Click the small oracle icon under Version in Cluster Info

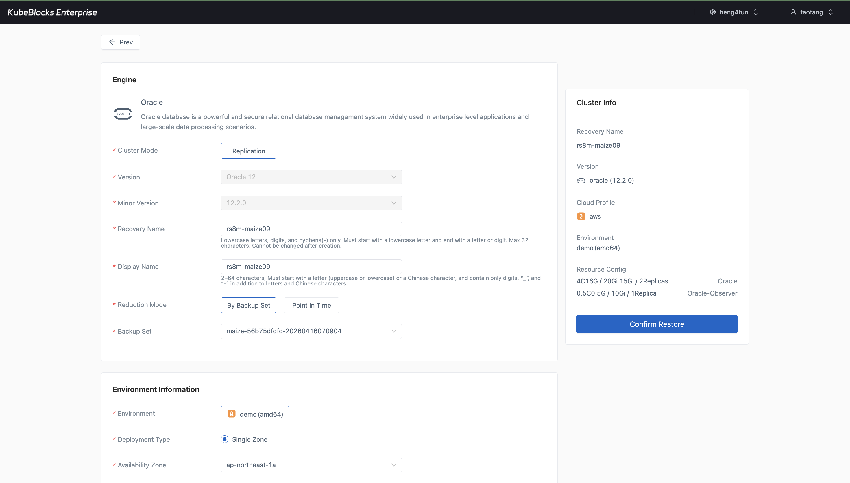click(x=581, y=181)
